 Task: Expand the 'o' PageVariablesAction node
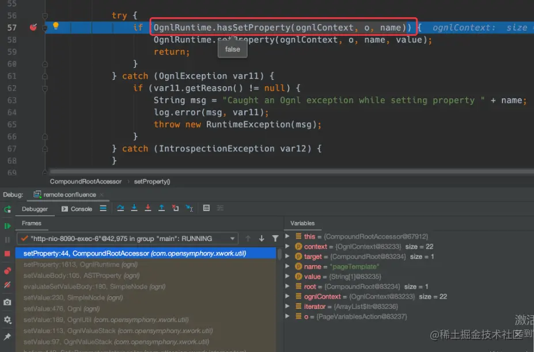287,316
